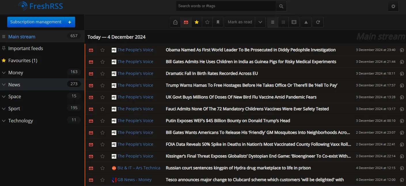This screenshot has width=406, height=186.
Task: Click the refresh feeds icon
Action: 318,22
